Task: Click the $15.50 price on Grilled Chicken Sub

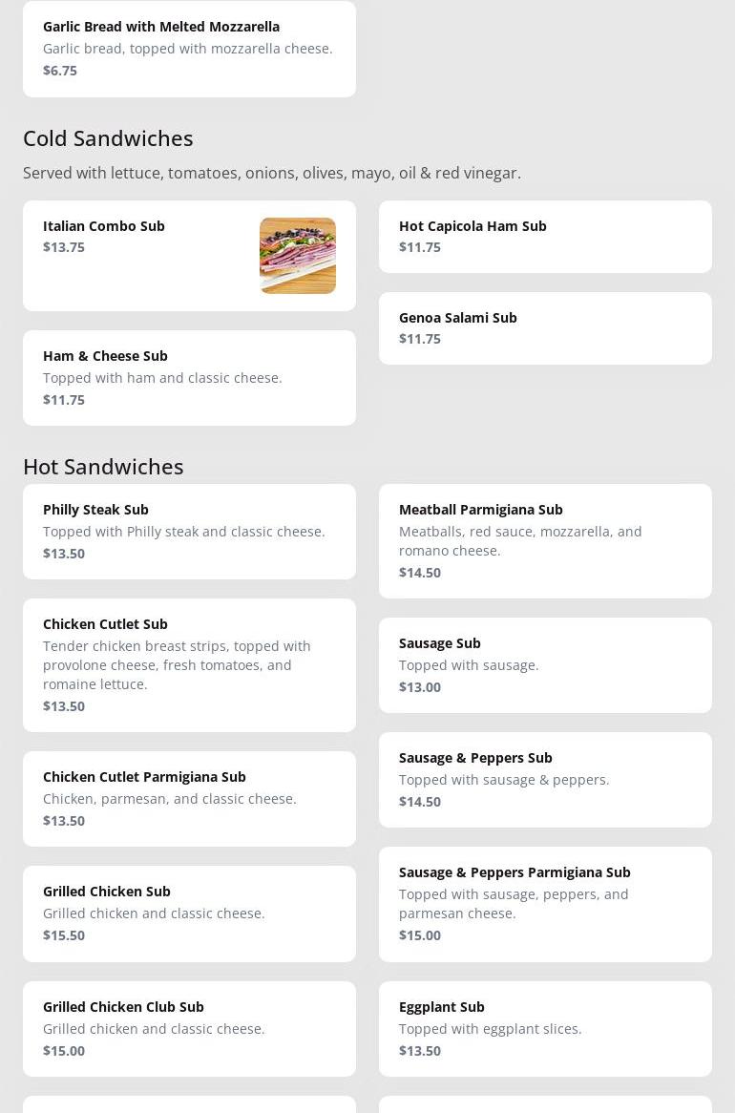Action: pos(64,935)
